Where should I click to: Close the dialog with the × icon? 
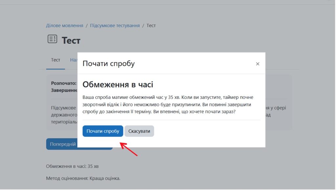tap(258, 64)
